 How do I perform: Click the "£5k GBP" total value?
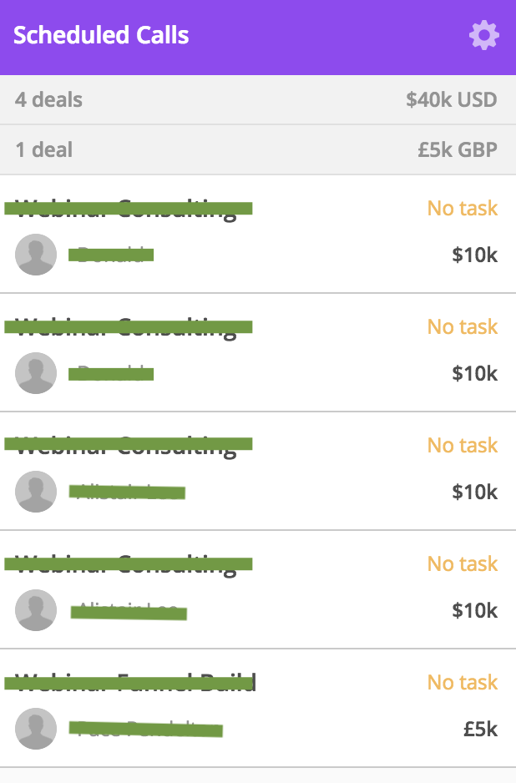(x=458, y=149)
